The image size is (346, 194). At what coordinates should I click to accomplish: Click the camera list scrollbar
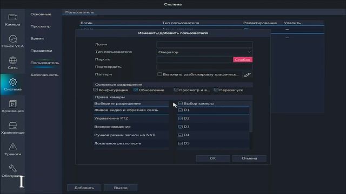pos(251,120)
